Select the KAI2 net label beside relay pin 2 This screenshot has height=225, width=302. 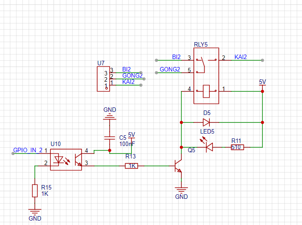(241, 57)
